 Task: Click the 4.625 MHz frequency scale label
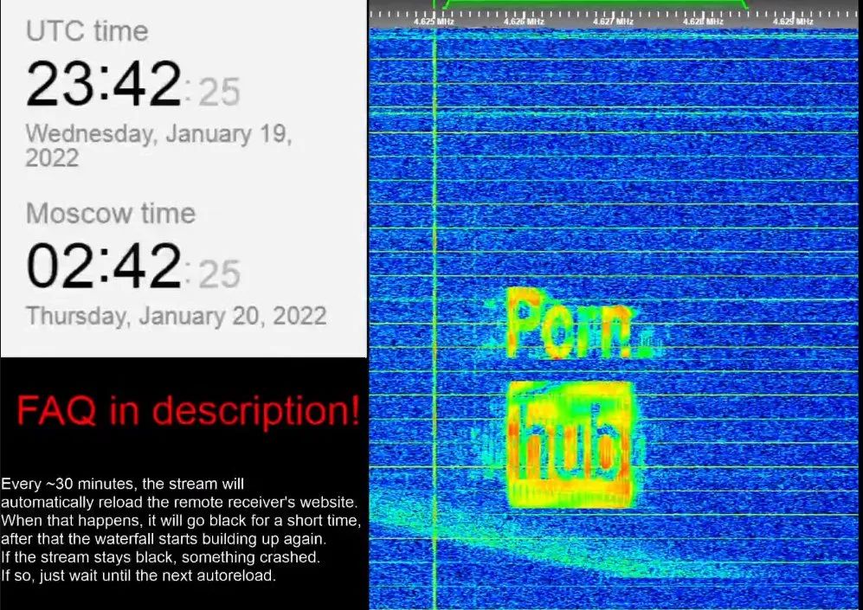(434, 22)
